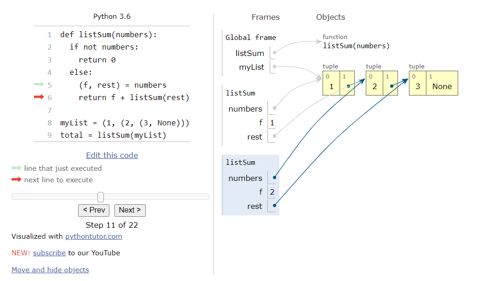Click the 'else:' code line
488x281 pixels.
coord(81,73)
